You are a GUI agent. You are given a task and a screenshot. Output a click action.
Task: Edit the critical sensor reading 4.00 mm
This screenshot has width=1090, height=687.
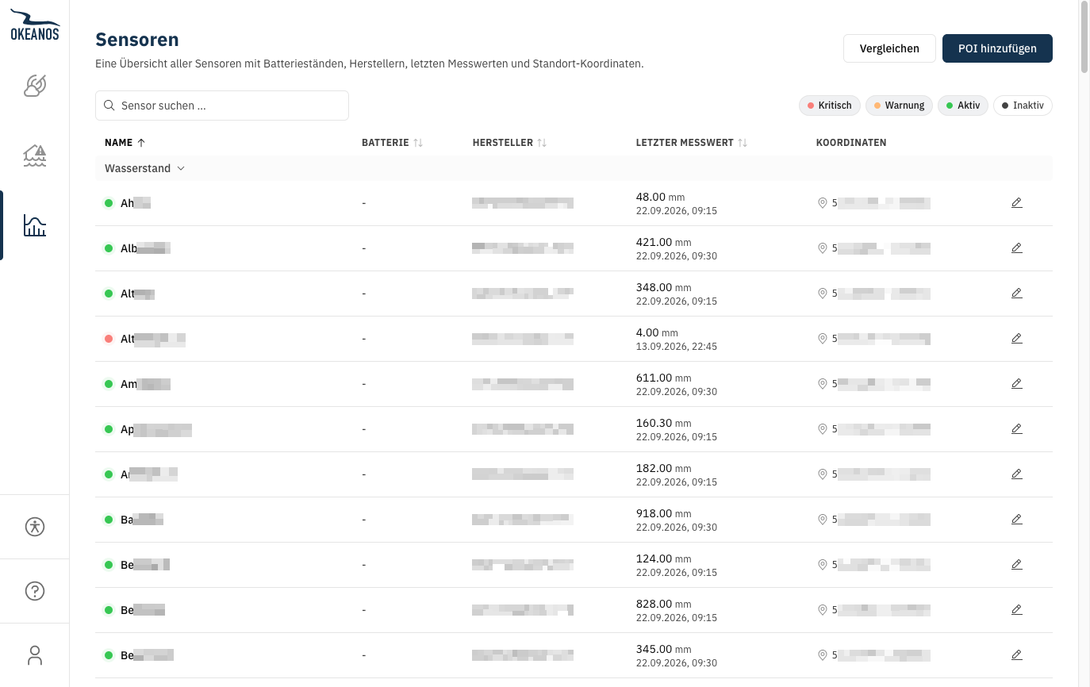pyautogui.click(x=1017, y=339)
